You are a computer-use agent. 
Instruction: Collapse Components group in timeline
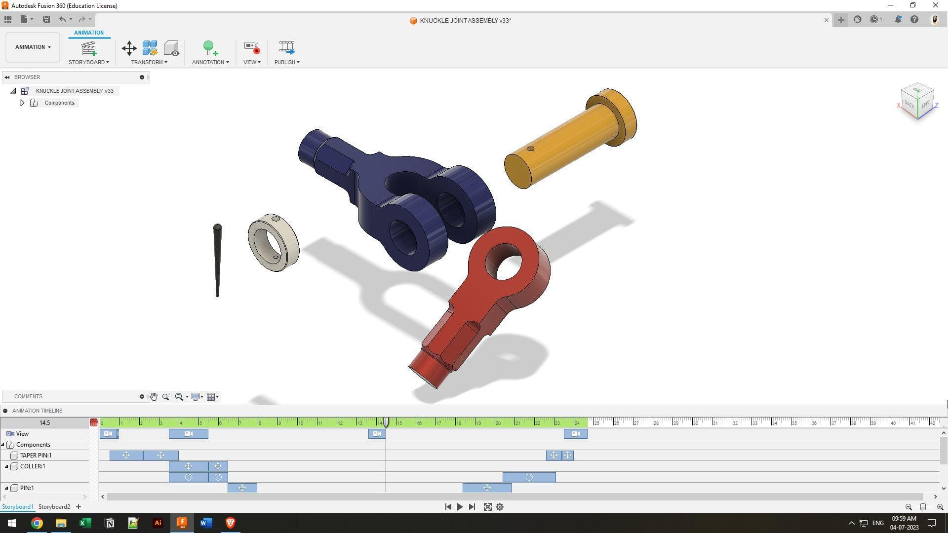click(x=3, y=445)
